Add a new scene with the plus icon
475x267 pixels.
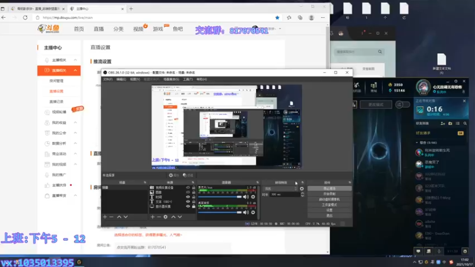[105, 217]
